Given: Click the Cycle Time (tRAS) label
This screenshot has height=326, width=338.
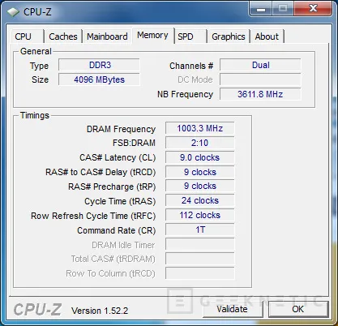Looking at the screenshot, I should [120, 201].
